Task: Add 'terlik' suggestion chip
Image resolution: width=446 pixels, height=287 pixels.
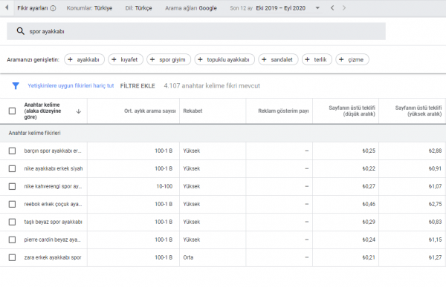Action: click(x=317, y=59)
